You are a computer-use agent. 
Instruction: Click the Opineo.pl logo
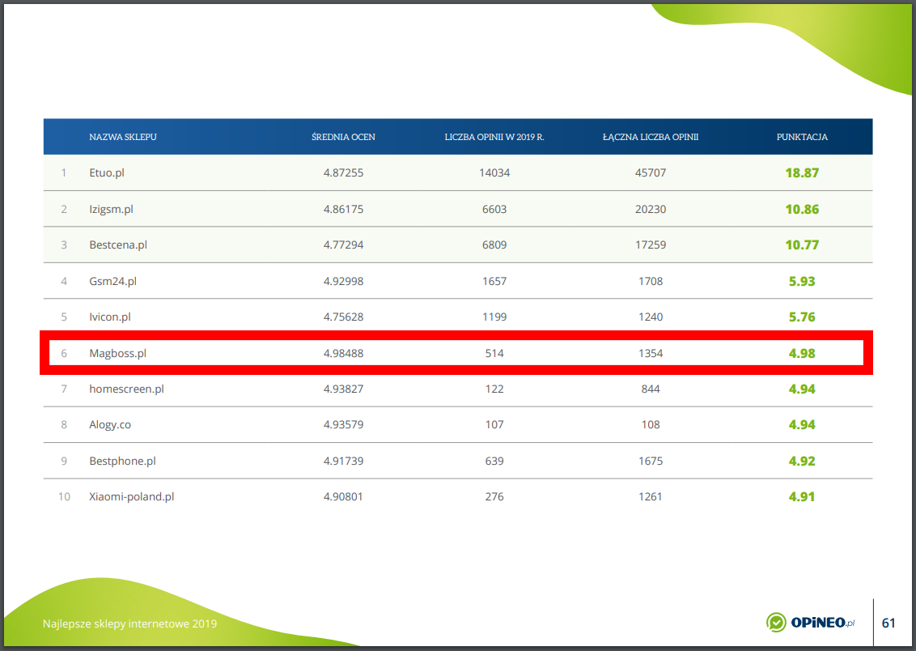pyautogui.click(x=810, y=623)
